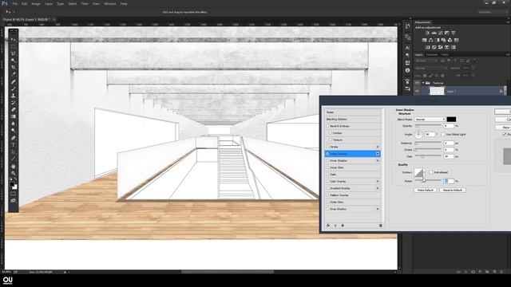The height and width of the screenshot is (287, 511).
Task: Add a Levels adjustment
Action: 434,33
